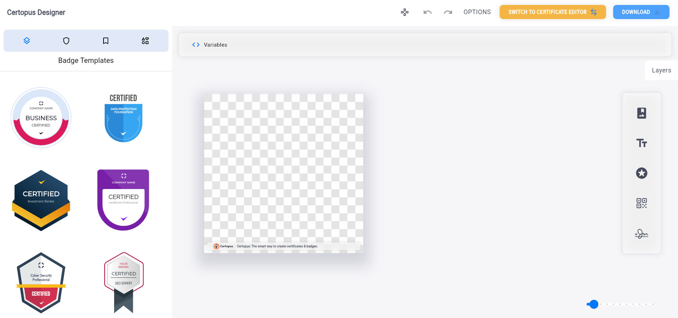
Task: Click the Certopus watermark bar on canvas
Action: (x=284, y=246)
